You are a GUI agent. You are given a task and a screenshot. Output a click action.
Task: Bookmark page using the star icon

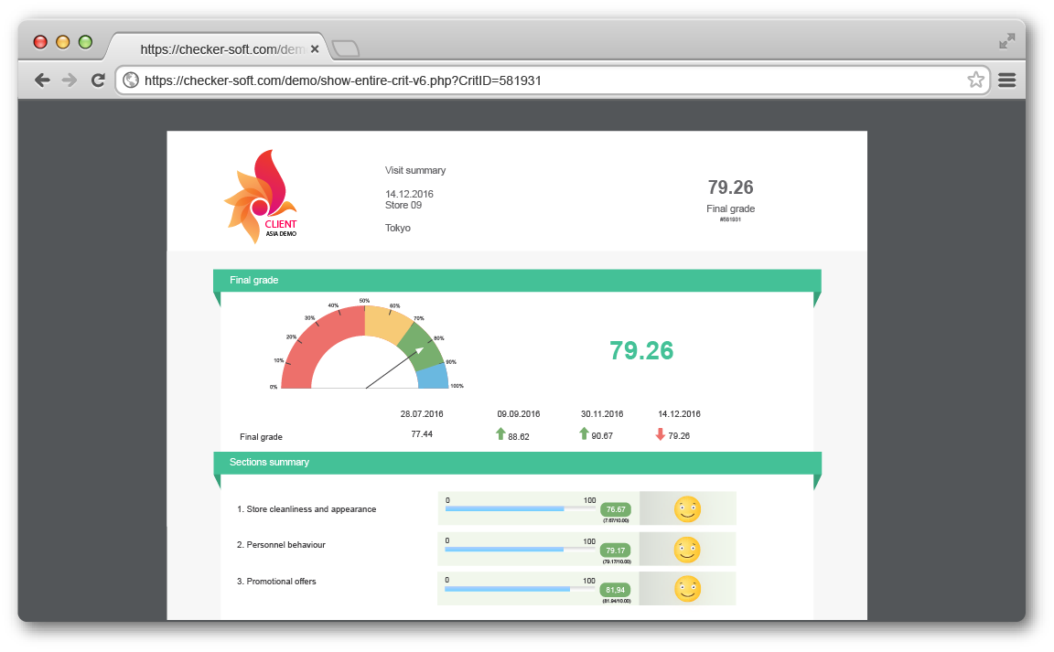(x=975, y=80)
